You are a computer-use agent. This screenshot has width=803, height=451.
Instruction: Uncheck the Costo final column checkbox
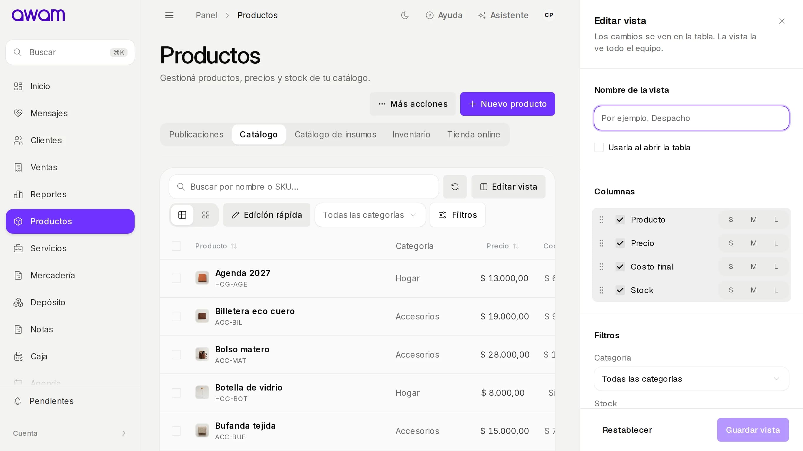point(620,267)
